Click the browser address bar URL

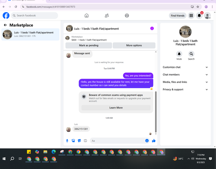pyautogui.click(x=51, y=7)
